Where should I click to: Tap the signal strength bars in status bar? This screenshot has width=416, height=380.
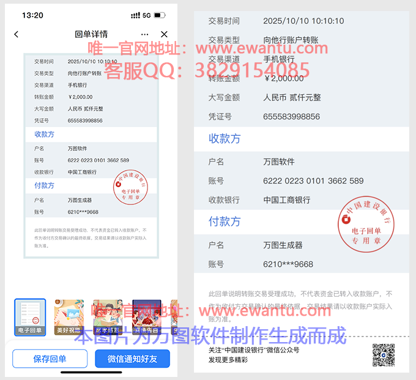[135, 15]
